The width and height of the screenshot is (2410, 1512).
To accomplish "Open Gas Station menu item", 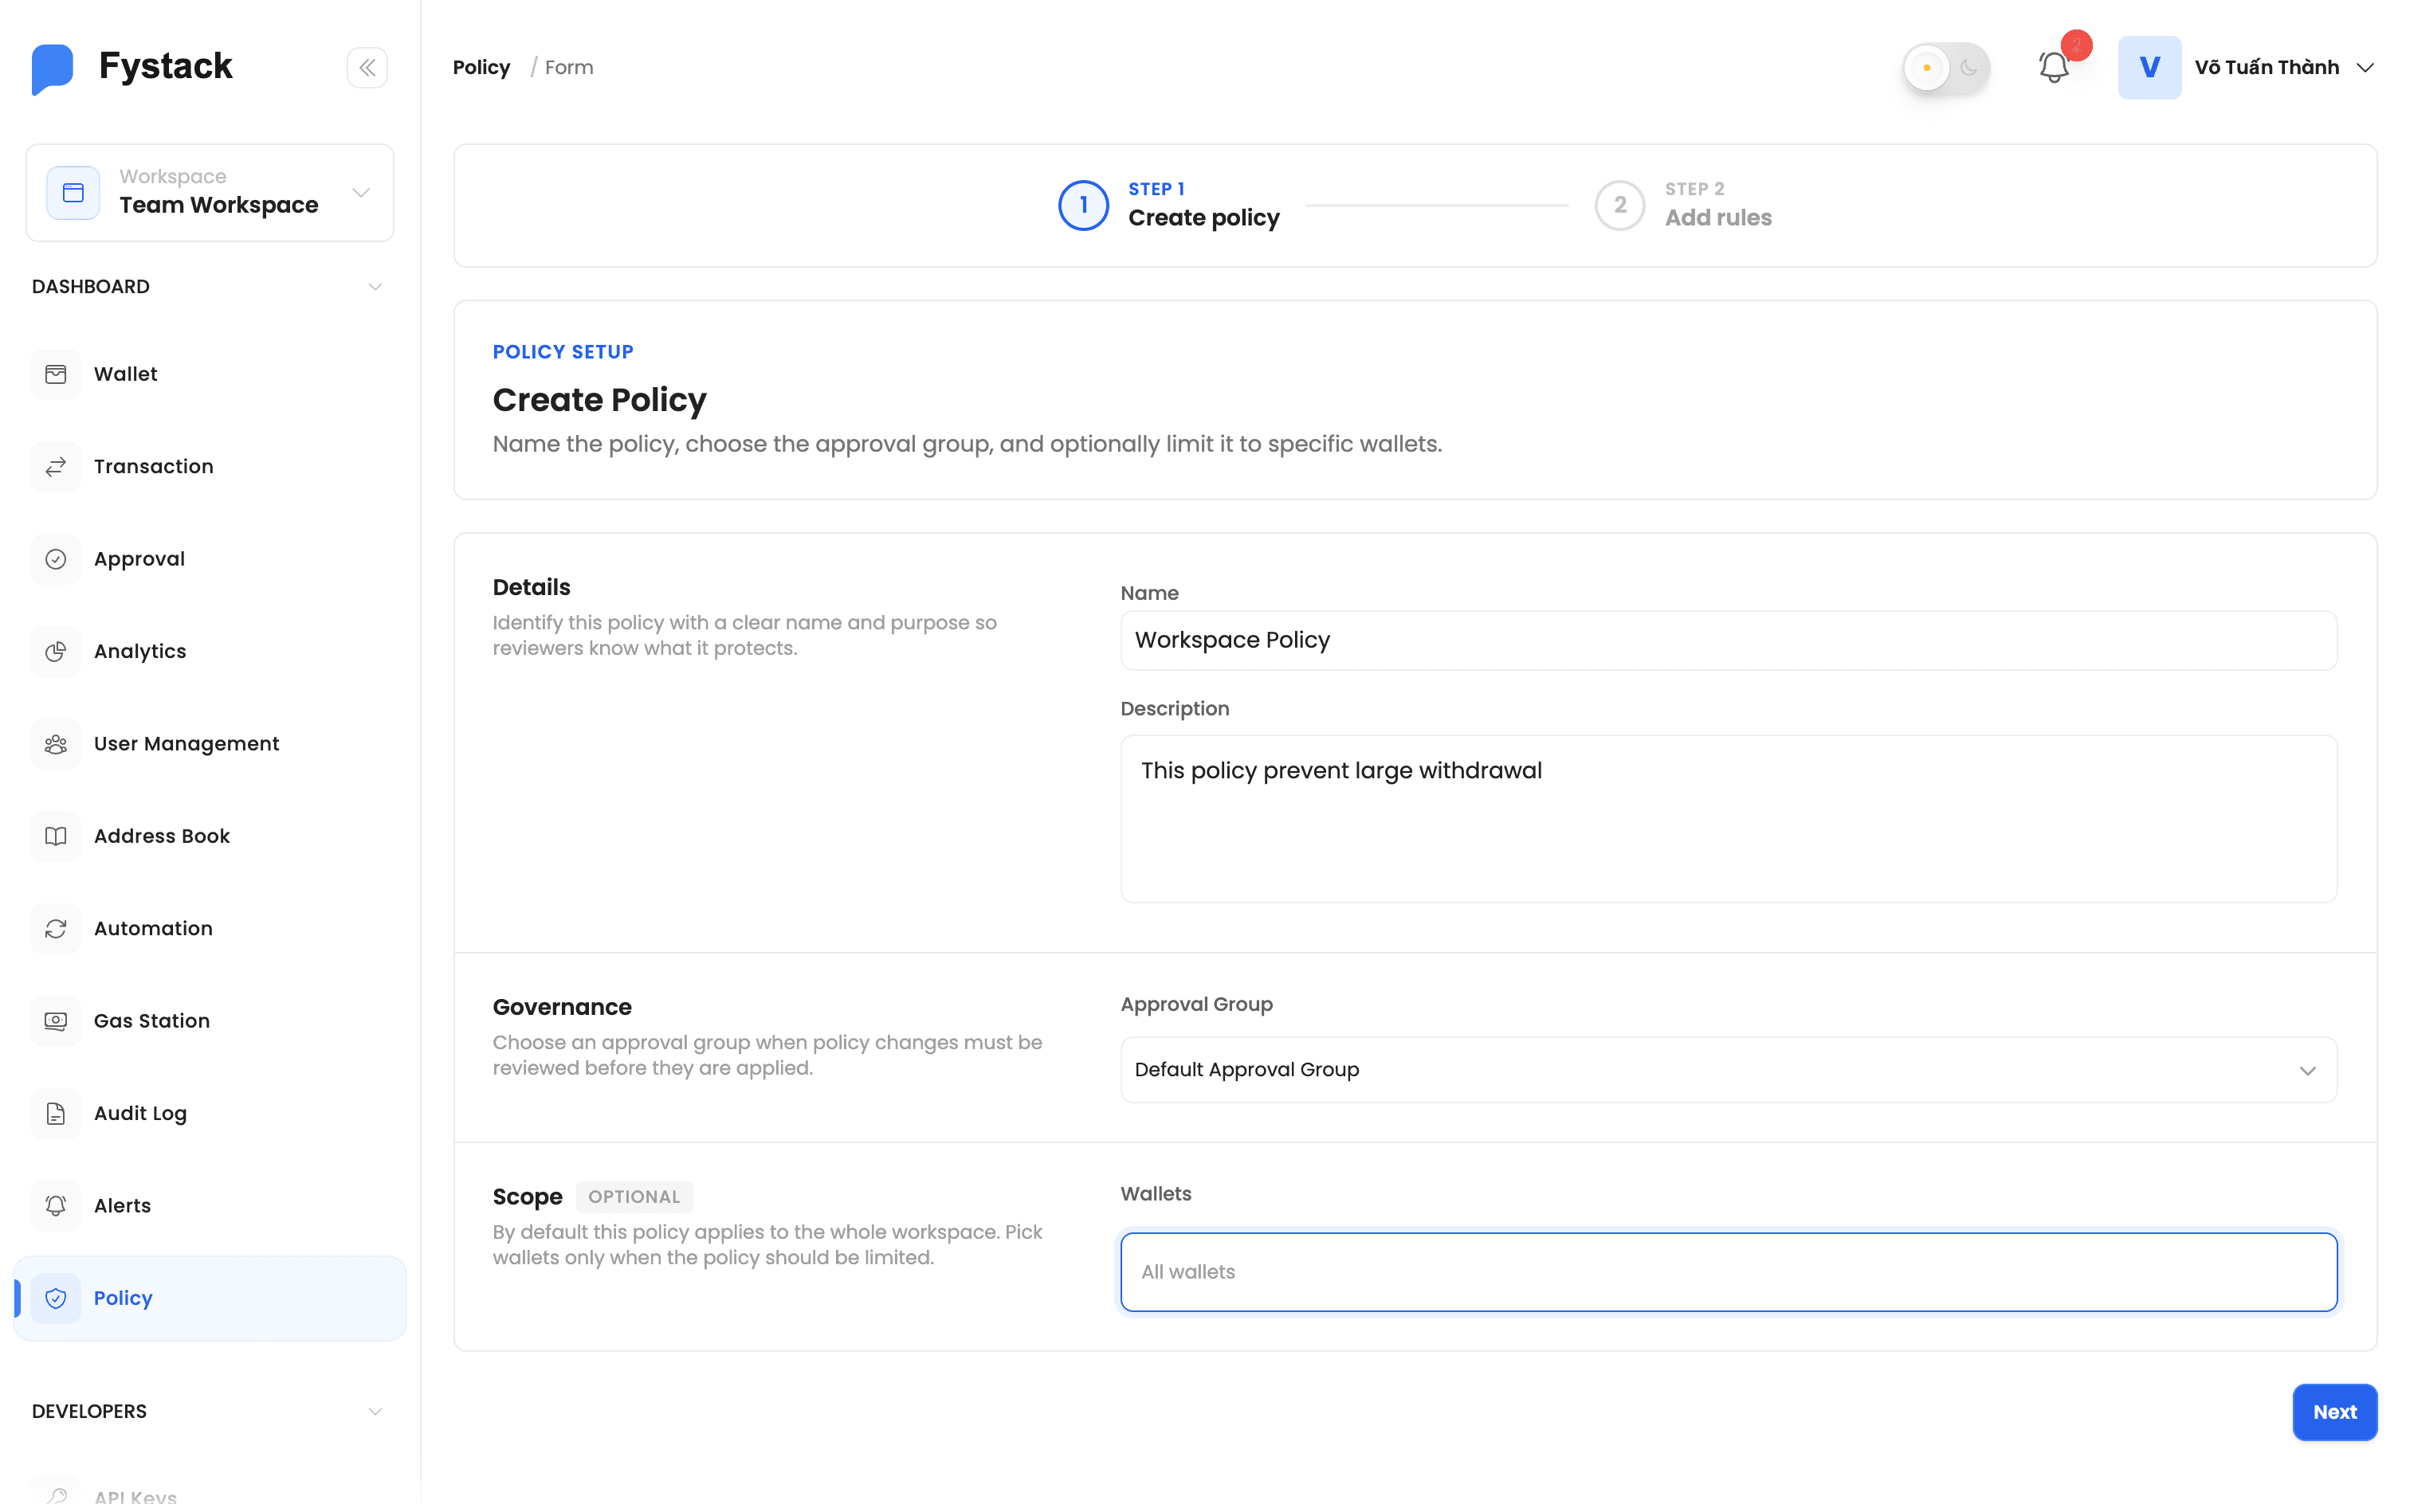I will click(x=210, y=1021).
